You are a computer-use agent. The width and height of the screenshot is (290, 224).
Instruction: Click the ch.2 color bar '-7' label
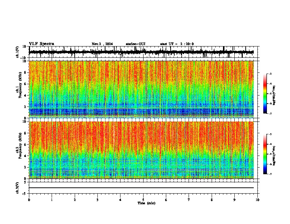(x=270, y=174)
